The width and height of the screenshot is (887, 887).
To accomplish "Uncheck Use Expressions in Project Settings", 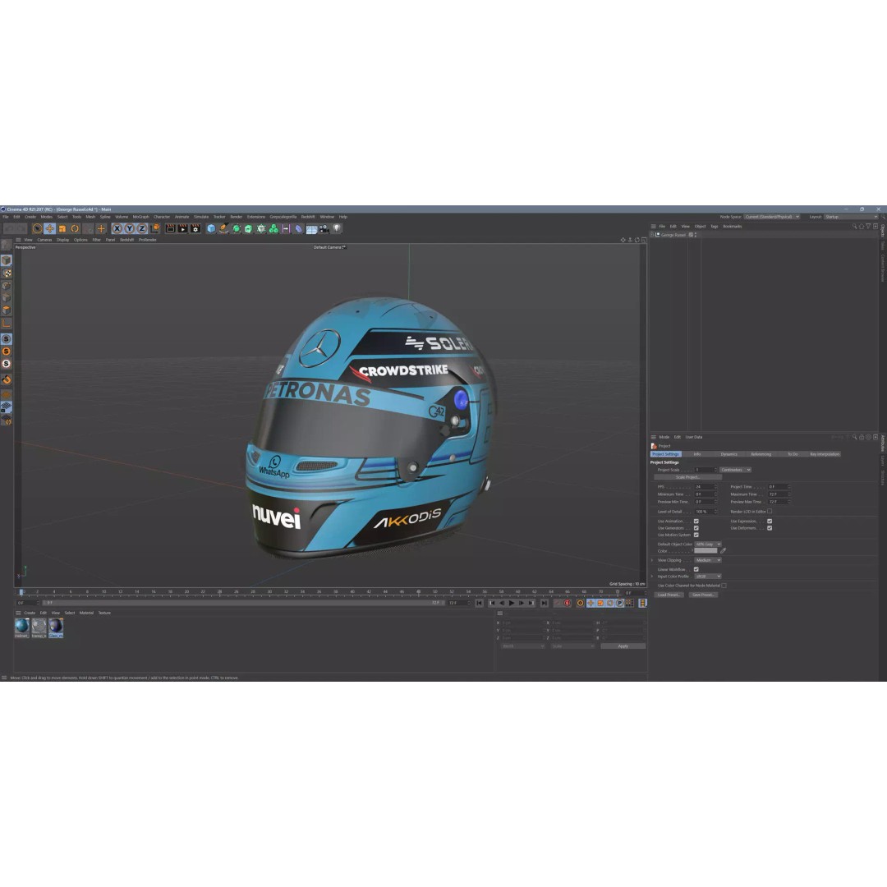I will [770, 521].
